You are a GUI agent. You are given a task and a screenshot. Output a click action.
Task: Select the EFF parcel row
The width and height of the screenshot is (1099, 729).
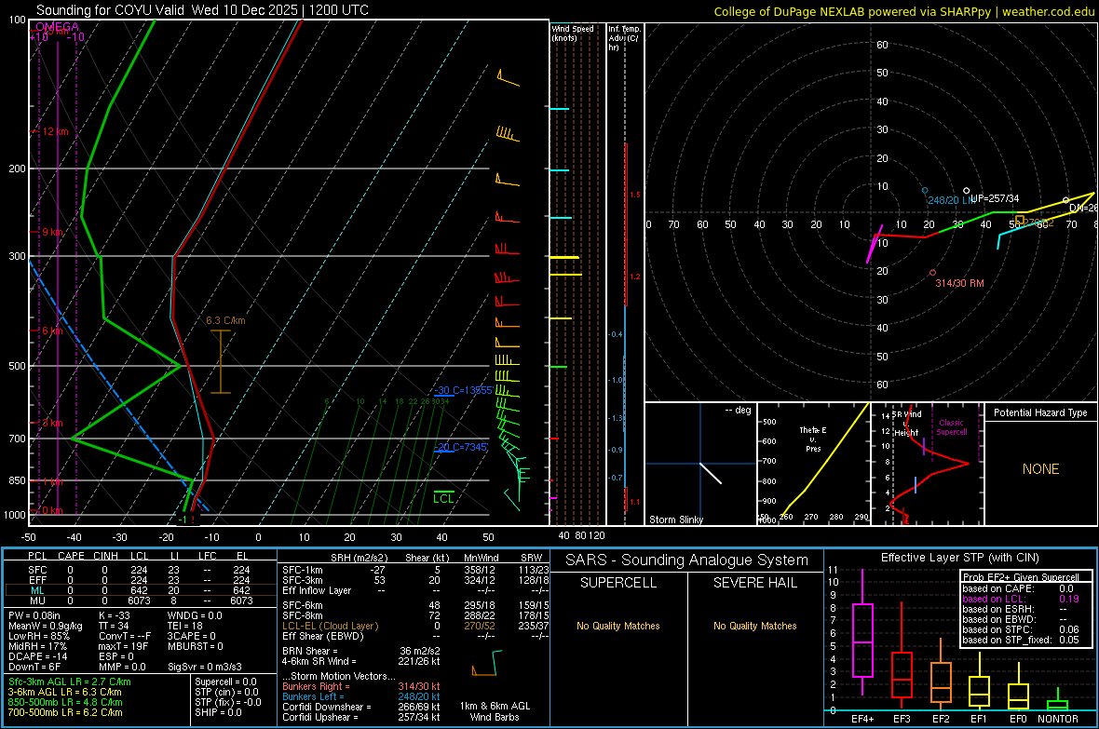click(141, 580)
